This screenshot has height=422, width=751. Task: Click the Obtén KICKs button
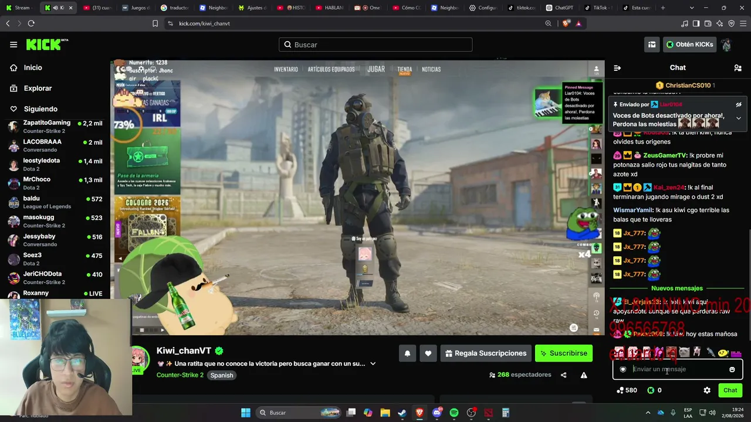(689, 45)
